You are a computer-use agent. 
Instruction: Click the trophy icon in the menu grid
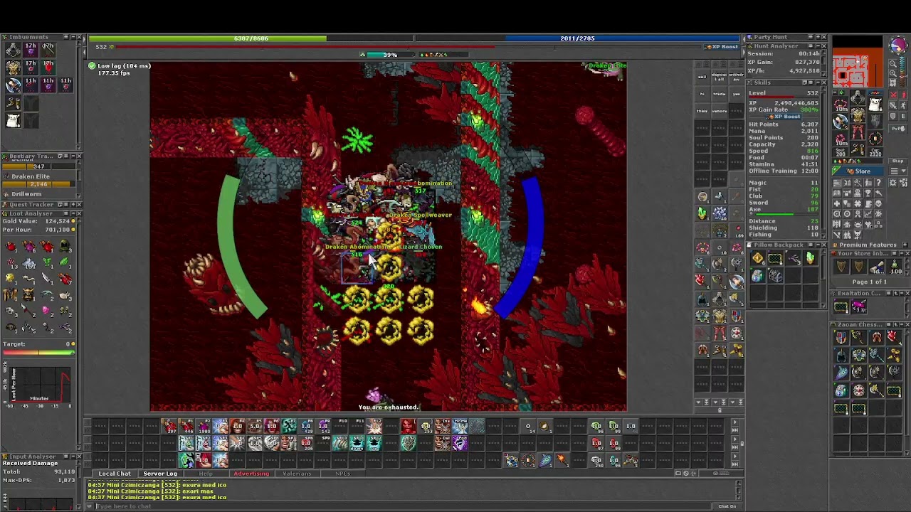pos(868,193)
